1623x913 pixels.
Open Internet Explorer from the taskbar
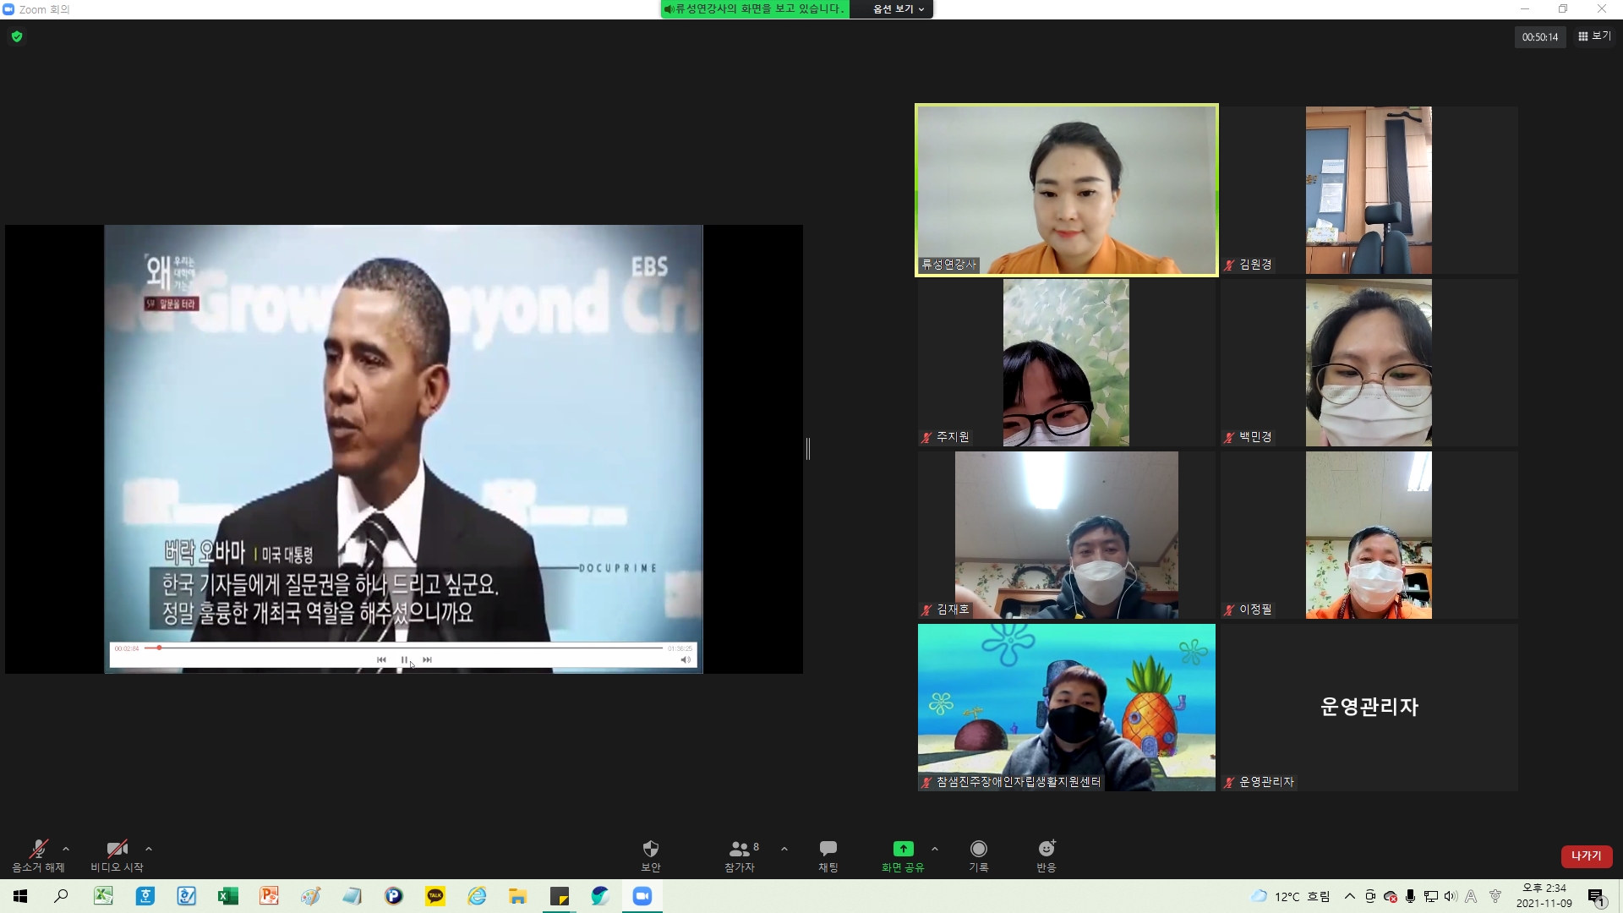pyautogui.click(x=477, y=896)
